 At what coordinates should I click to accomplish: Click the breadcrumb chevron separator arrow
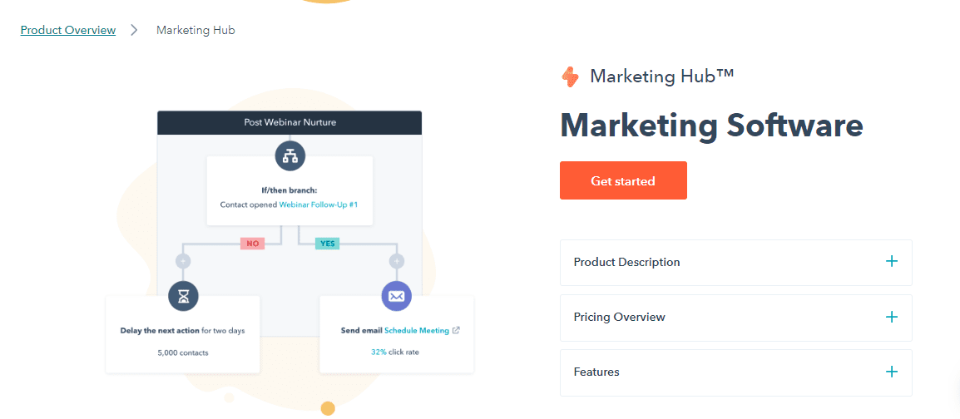tap(136, 30)
